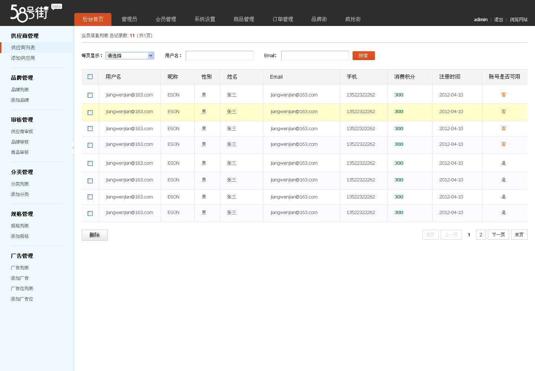
Task: Open 广告位列表 in the sidebar
Action: point(22,288)
